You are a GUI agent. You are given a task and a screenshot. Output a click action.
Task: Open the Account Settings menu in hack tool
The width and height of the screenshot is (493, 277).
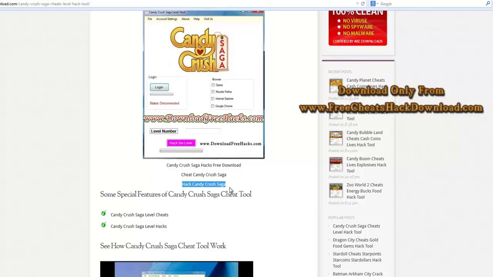click(167, 19)
